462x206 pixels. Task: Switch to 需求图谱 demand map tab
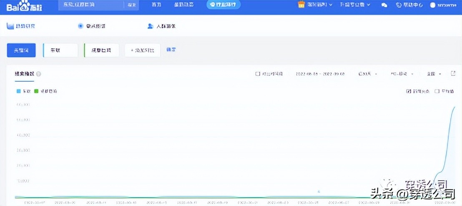pyautogui.click(x=92, y=26)
